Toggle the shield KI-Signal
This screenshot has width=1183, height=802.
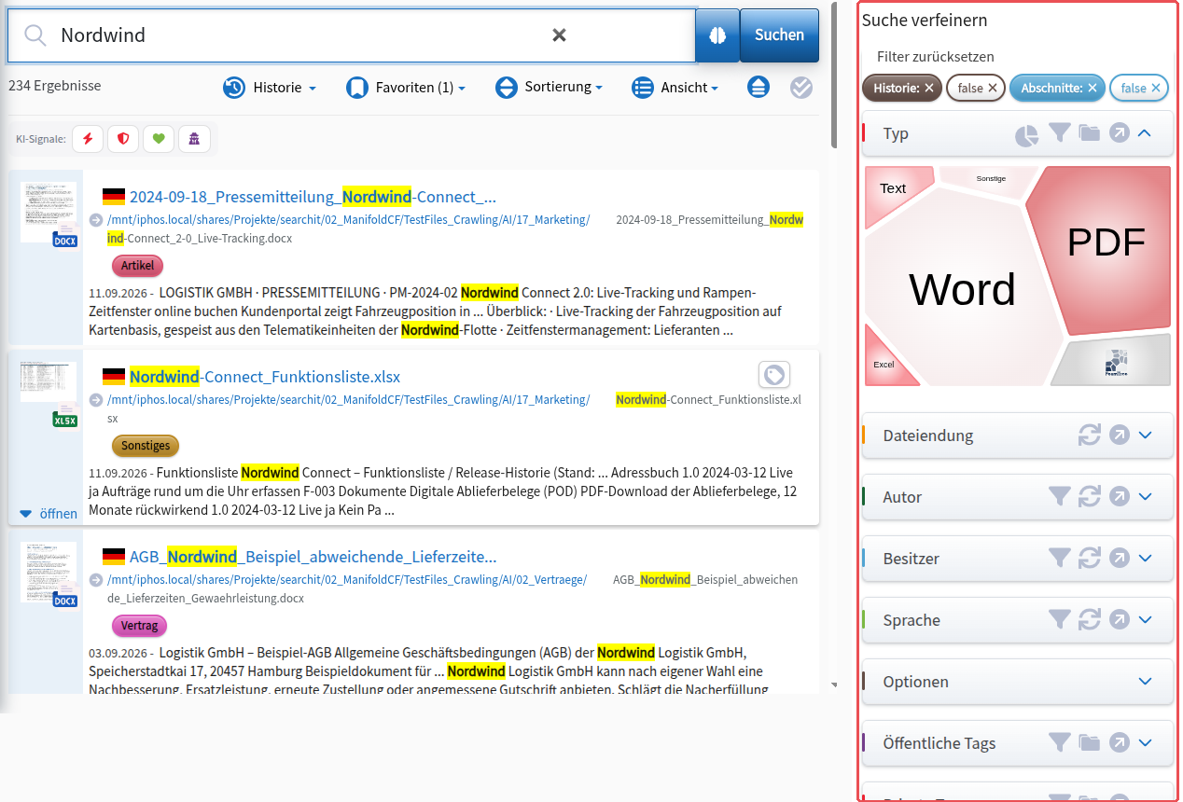123,139
